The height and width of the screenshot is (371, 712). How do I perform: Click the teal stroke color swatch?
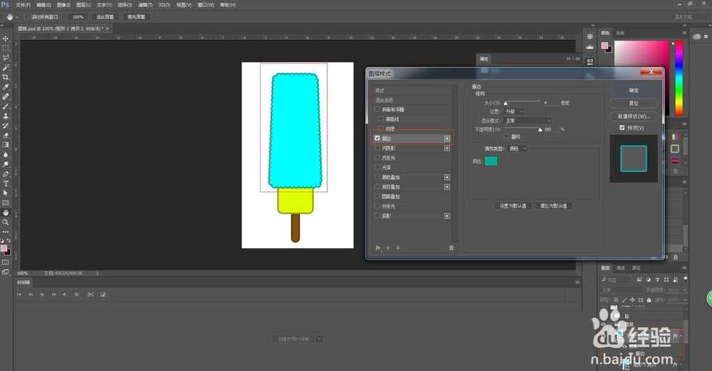coord(491,161)
